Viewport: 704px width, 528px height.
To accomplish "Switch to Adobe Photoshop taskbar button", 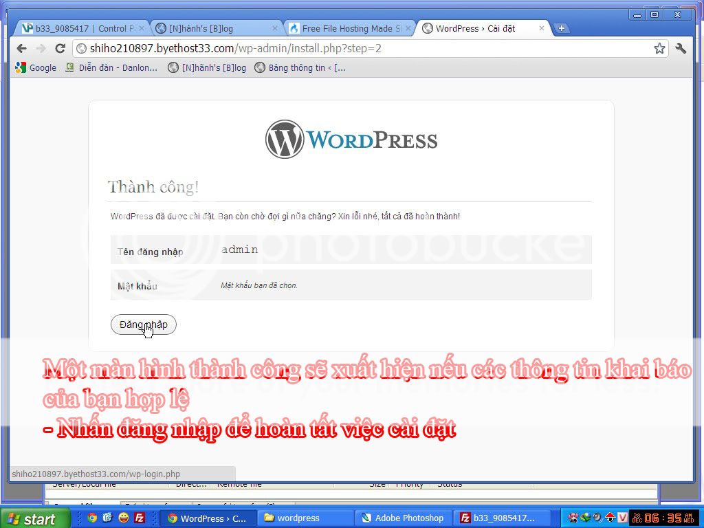I will (403, 518).
